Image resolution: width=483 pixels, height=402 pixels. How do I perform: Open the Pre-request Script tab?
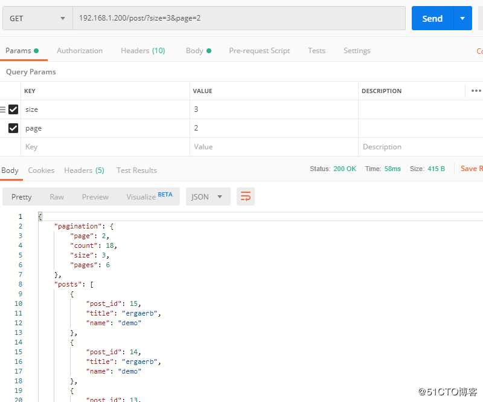click(x=260, y=51)
